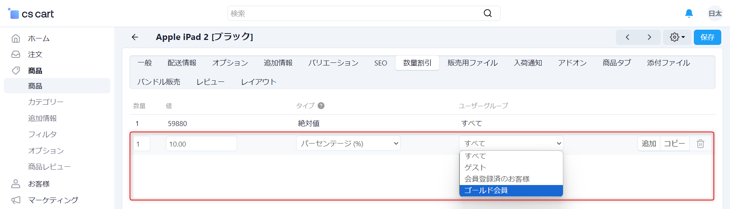730x209 pixels.
Task: Switch to the オプション tab
Action: [230, 63]
